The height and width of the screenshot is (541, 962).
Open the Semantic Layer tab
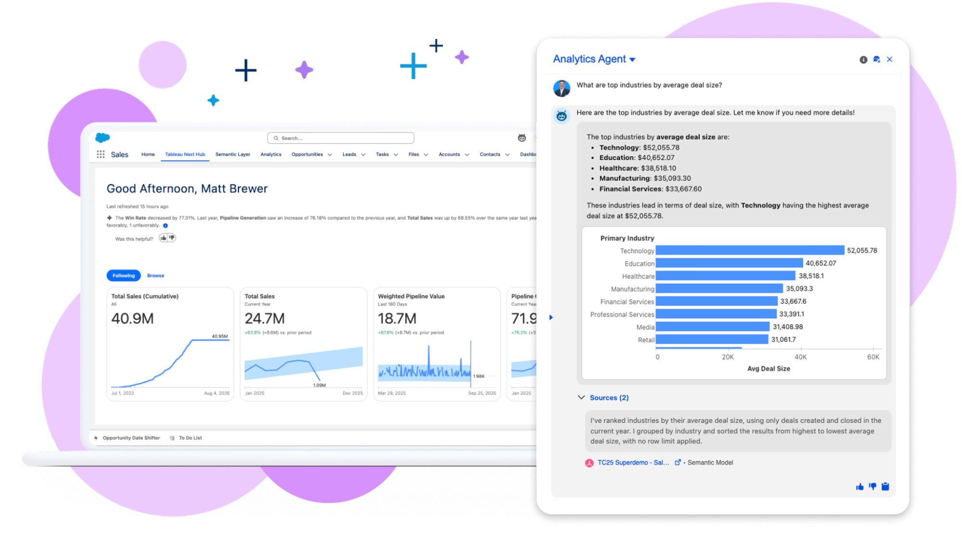232,154
